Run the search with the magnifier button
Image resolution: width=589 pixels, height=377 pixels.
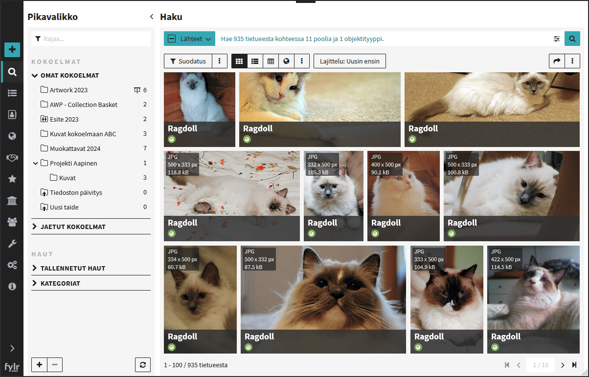click(572, 39)
